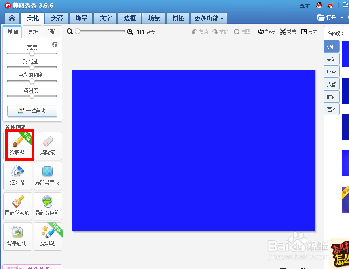Click the first effect thumbnail under 特效
This screenshot has height=269, width=349.
345,54
